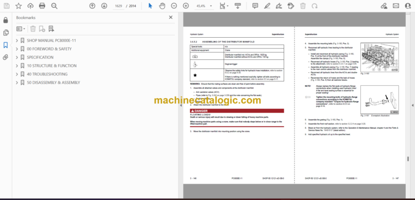Select 00 FOREWORD & SAFETY bookmark
415x200 pixels.
pos(49,49)
